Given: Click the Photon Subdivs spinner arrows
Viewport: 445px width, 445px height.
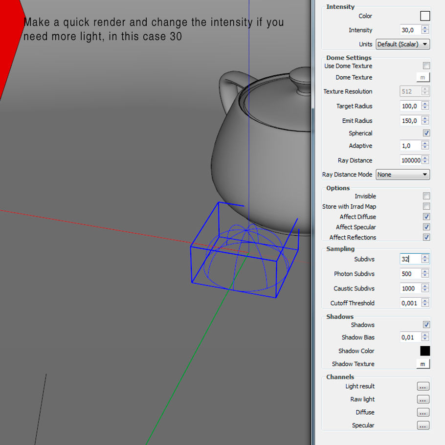Looking at the screenshot, I should click(425, 274).
